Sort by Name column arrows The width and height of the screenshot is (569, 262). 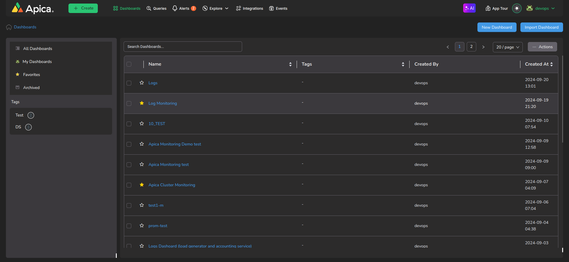[x=290, y=64]
